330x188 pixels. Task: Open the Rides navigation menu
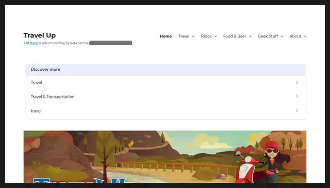pos(206,36)
